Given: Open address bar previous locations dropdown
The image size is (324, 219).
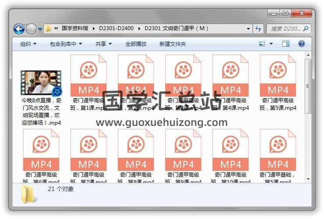Looking at the screenshot, I should tap(249, 29).
